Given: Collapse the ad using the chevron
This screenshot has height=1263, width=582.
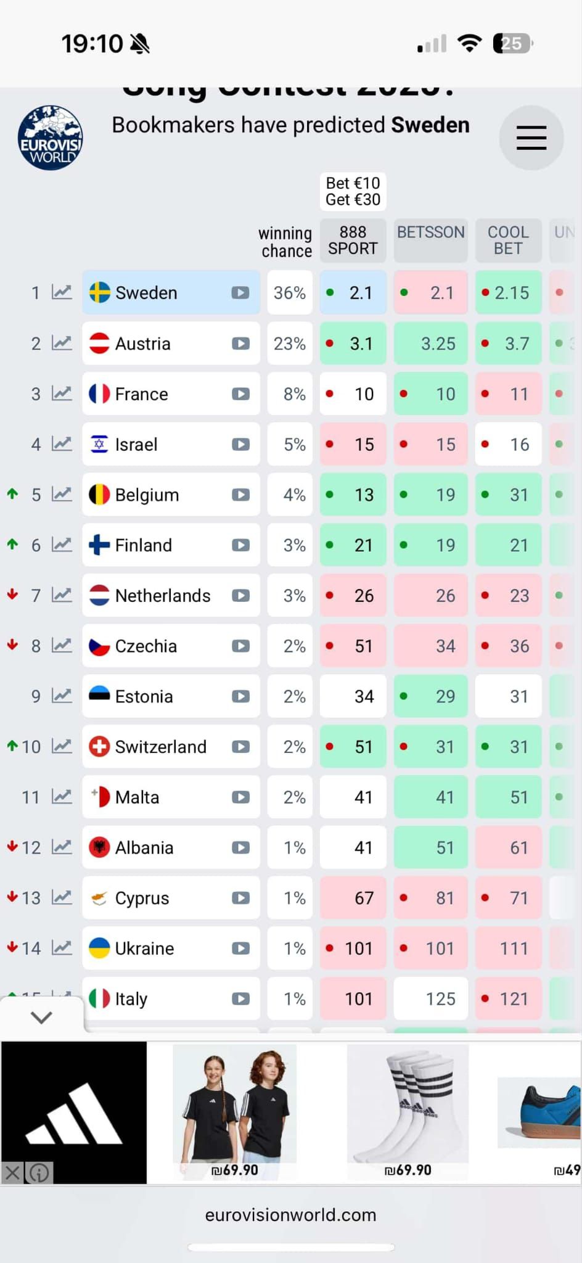Looking at the screenshot, I should (41, 1018).
